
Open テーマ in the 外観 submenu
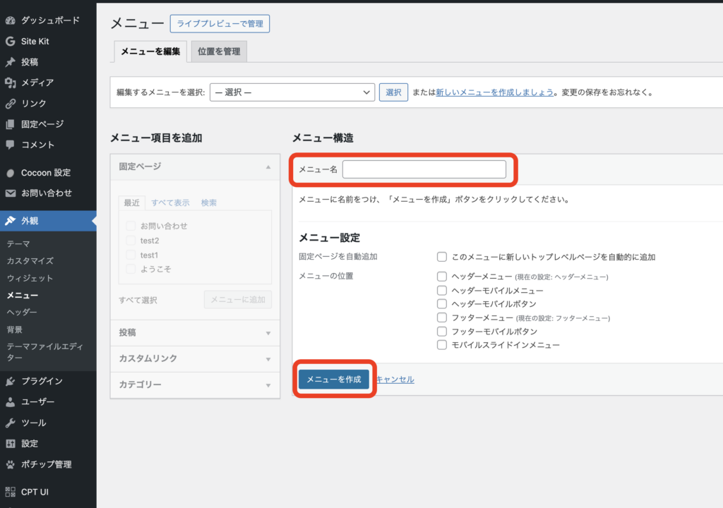[x=18, y=244]
